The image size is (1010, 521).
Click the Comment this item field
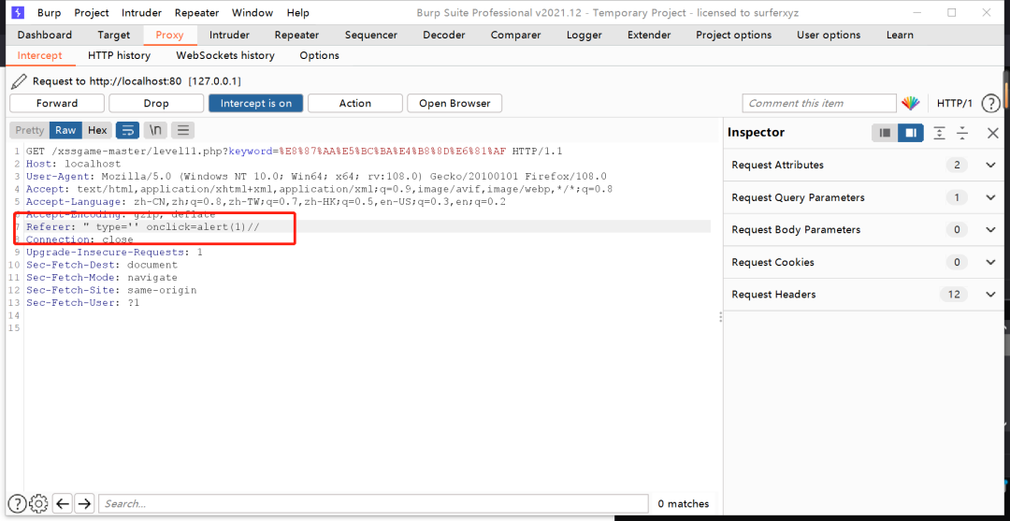pyautogui.click(x=818, y=103)
